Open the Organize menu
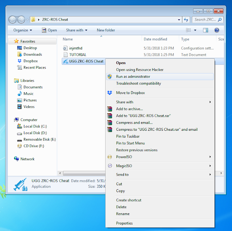 point(22,30)
